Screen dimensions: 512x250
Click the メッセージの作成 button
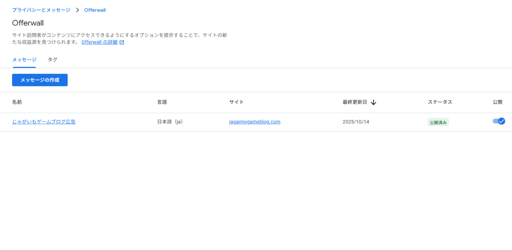tap(40, 80)
